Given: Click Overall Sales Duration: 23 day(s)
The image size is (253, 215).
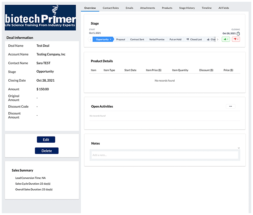Looking at the screenshot, I should pyautogui.click(x=34, y=189).
